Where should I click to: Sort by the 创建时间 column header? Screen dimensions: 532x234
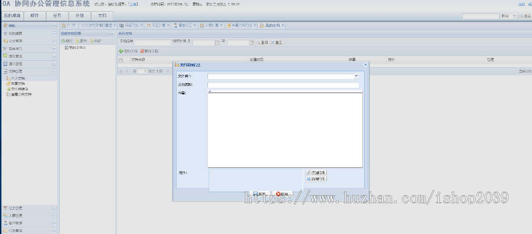click(257, 60)
